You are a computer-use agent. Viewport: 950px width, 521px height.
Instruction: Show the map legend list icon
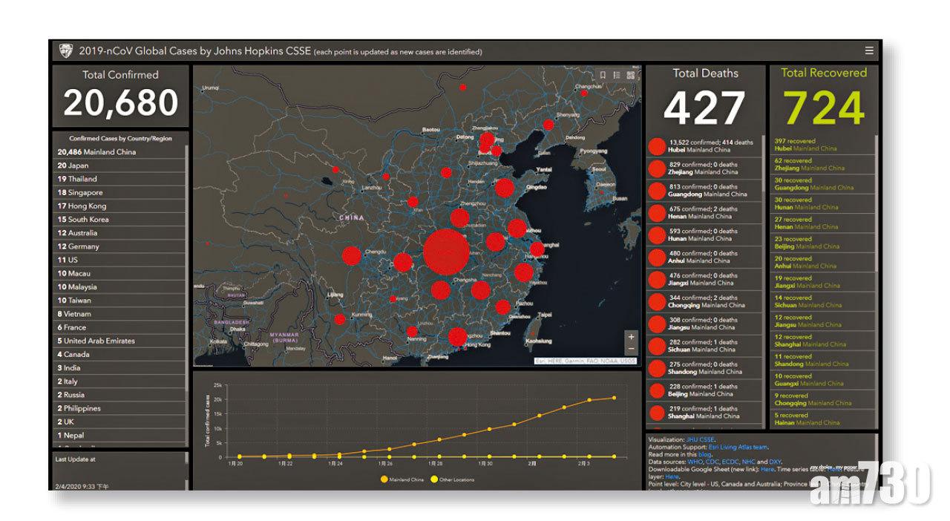coord(617,75)
